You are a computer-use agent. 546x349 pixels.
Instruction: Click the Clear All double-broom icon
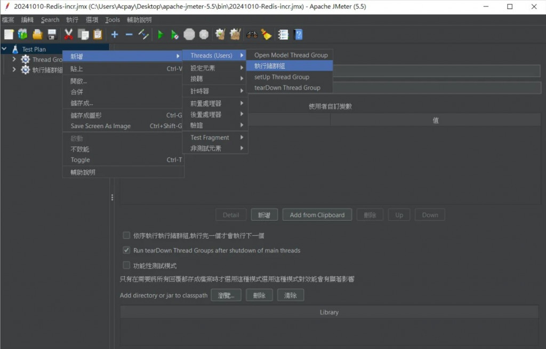click(235, 35)
